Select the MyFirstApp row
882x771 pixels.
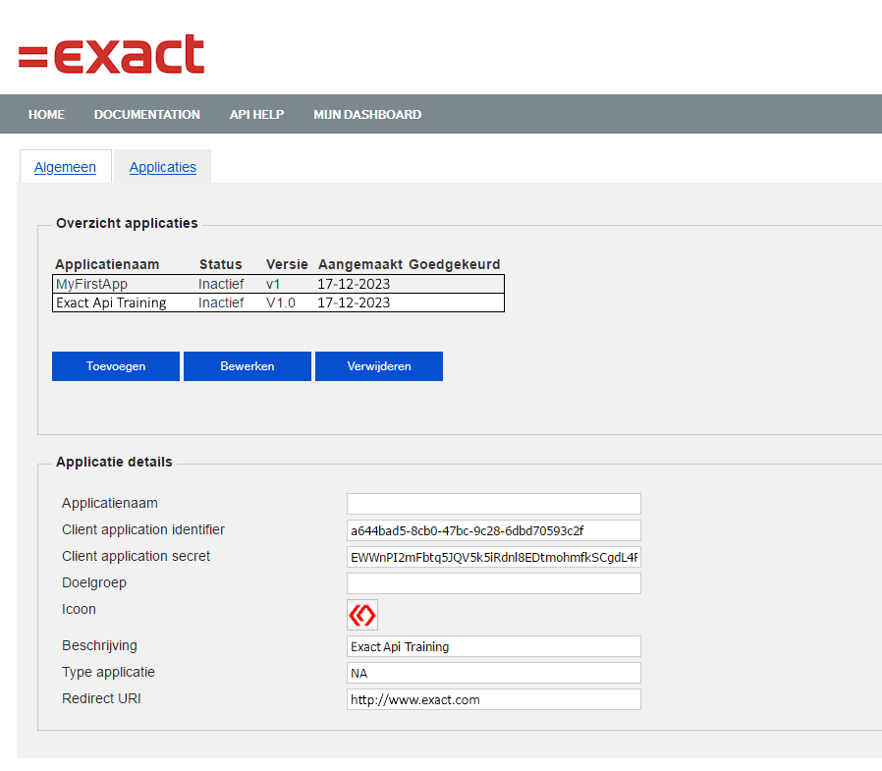(278, 284)
